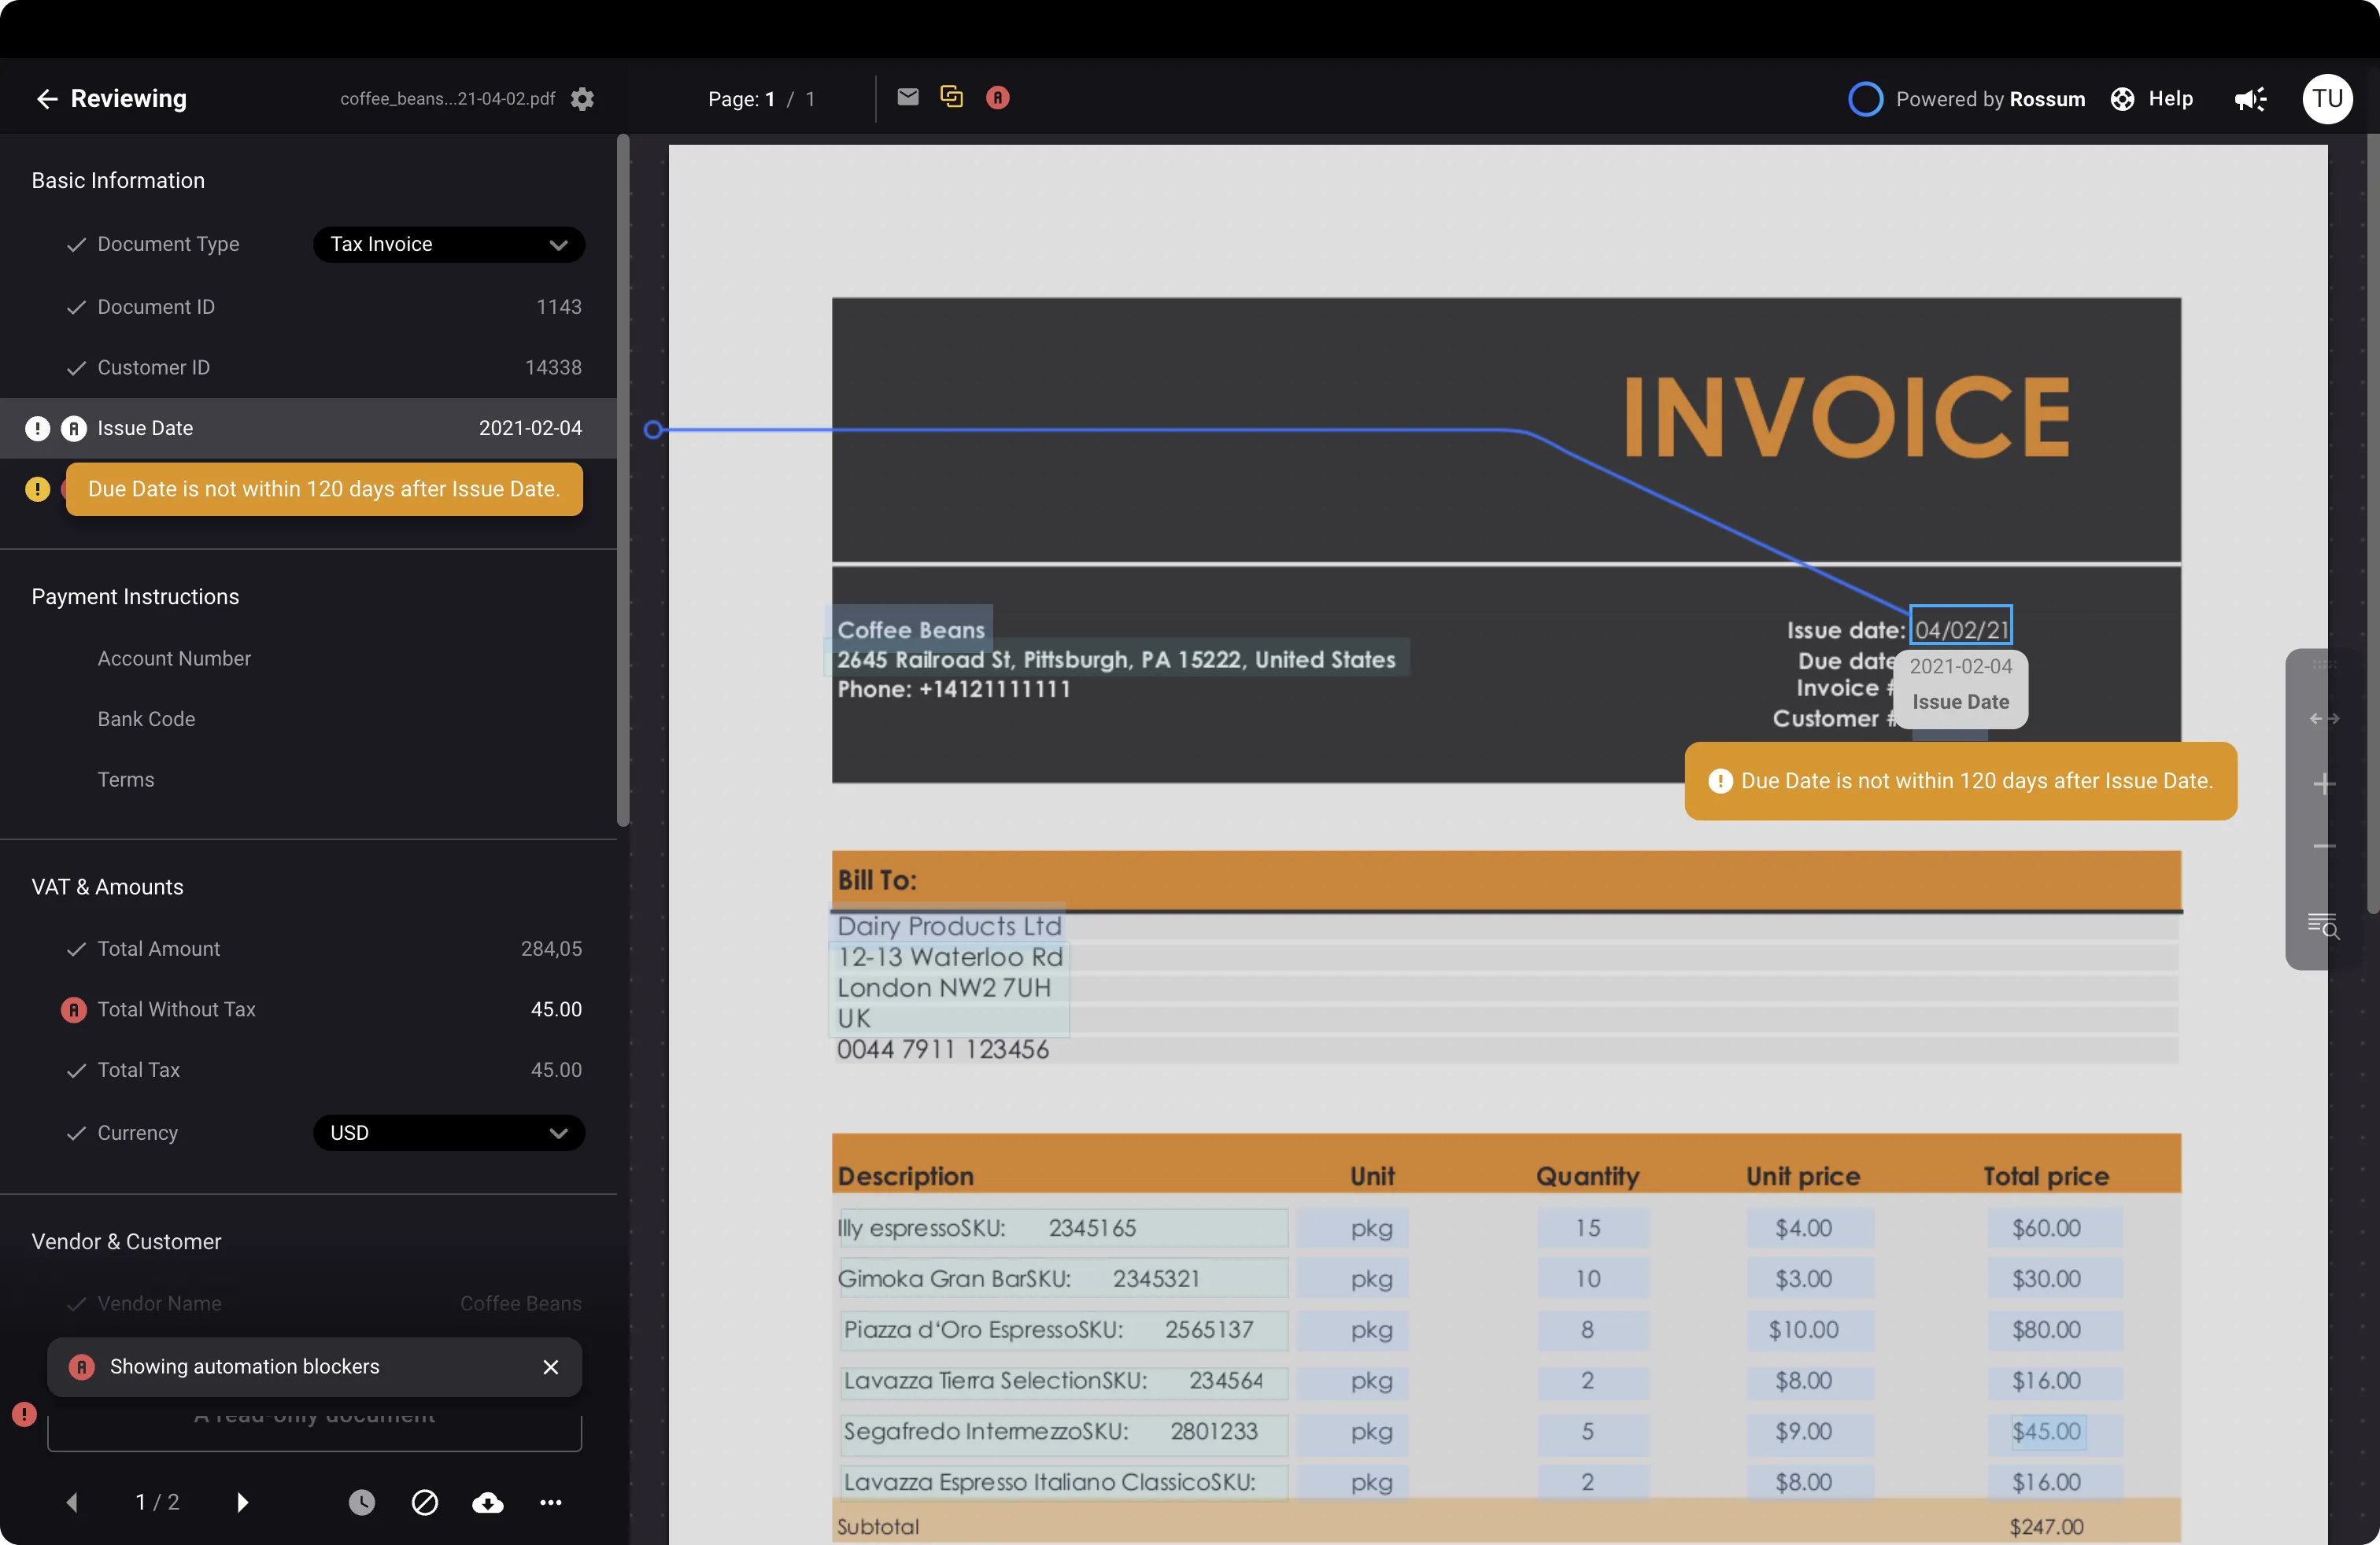Click the $247.00 subtotal value
The height and width of the screenshot is (1545, 2380).
(2046, 1526)
